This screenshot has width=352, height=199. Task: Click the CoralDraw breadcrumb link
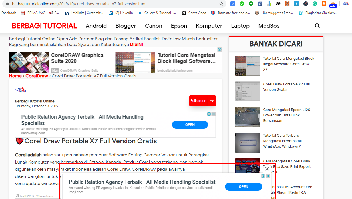[37, 76]
